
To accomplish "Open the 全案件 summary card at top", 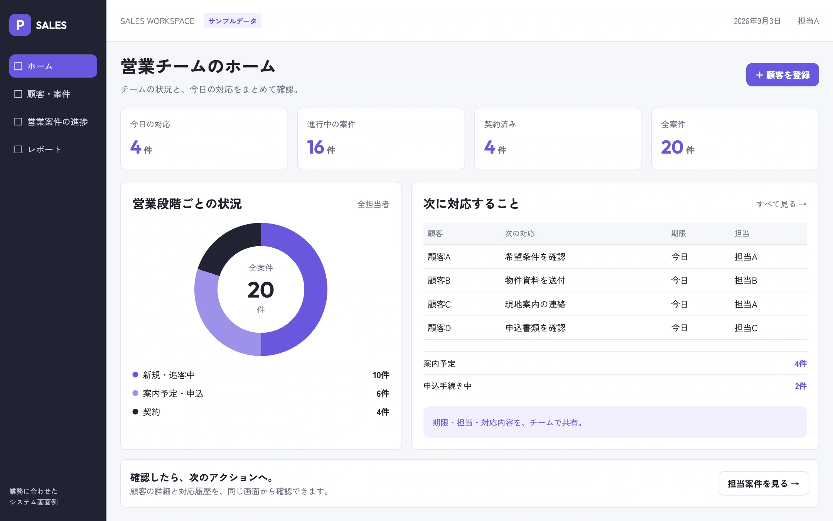I will pyautogui.click(x=735, y=139).
